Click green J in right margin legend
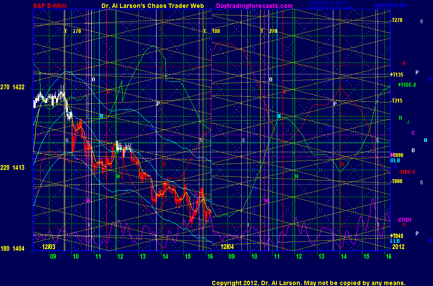The width and height of the screenshot is (433, 286). (x=408, y=121)
